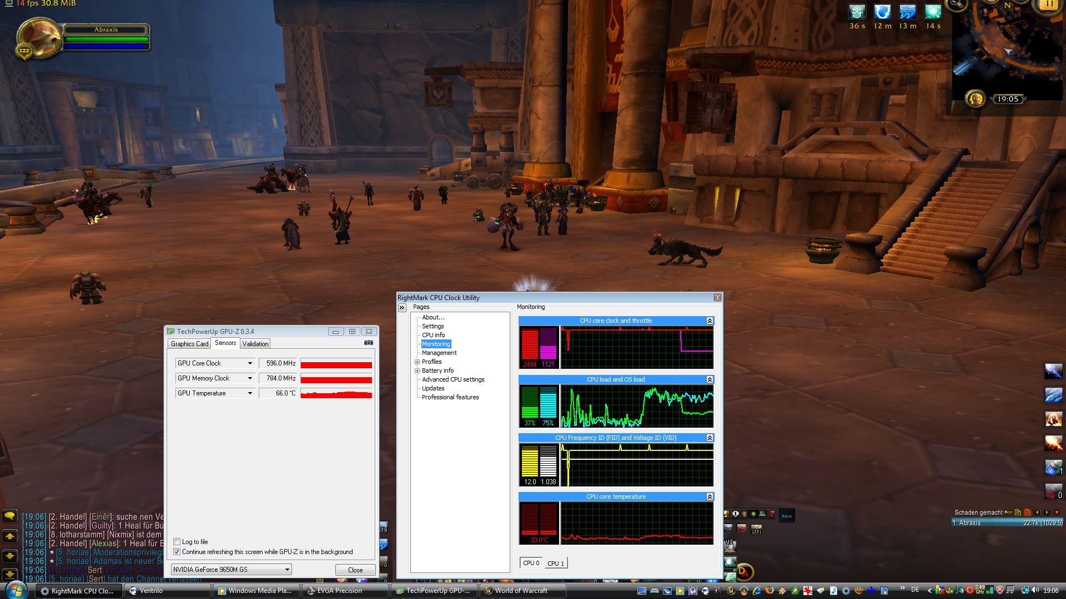This screenshot has height=599, width=1066.
Task: Open Settings page in RightMark tree
Action: tap(433, 326)
